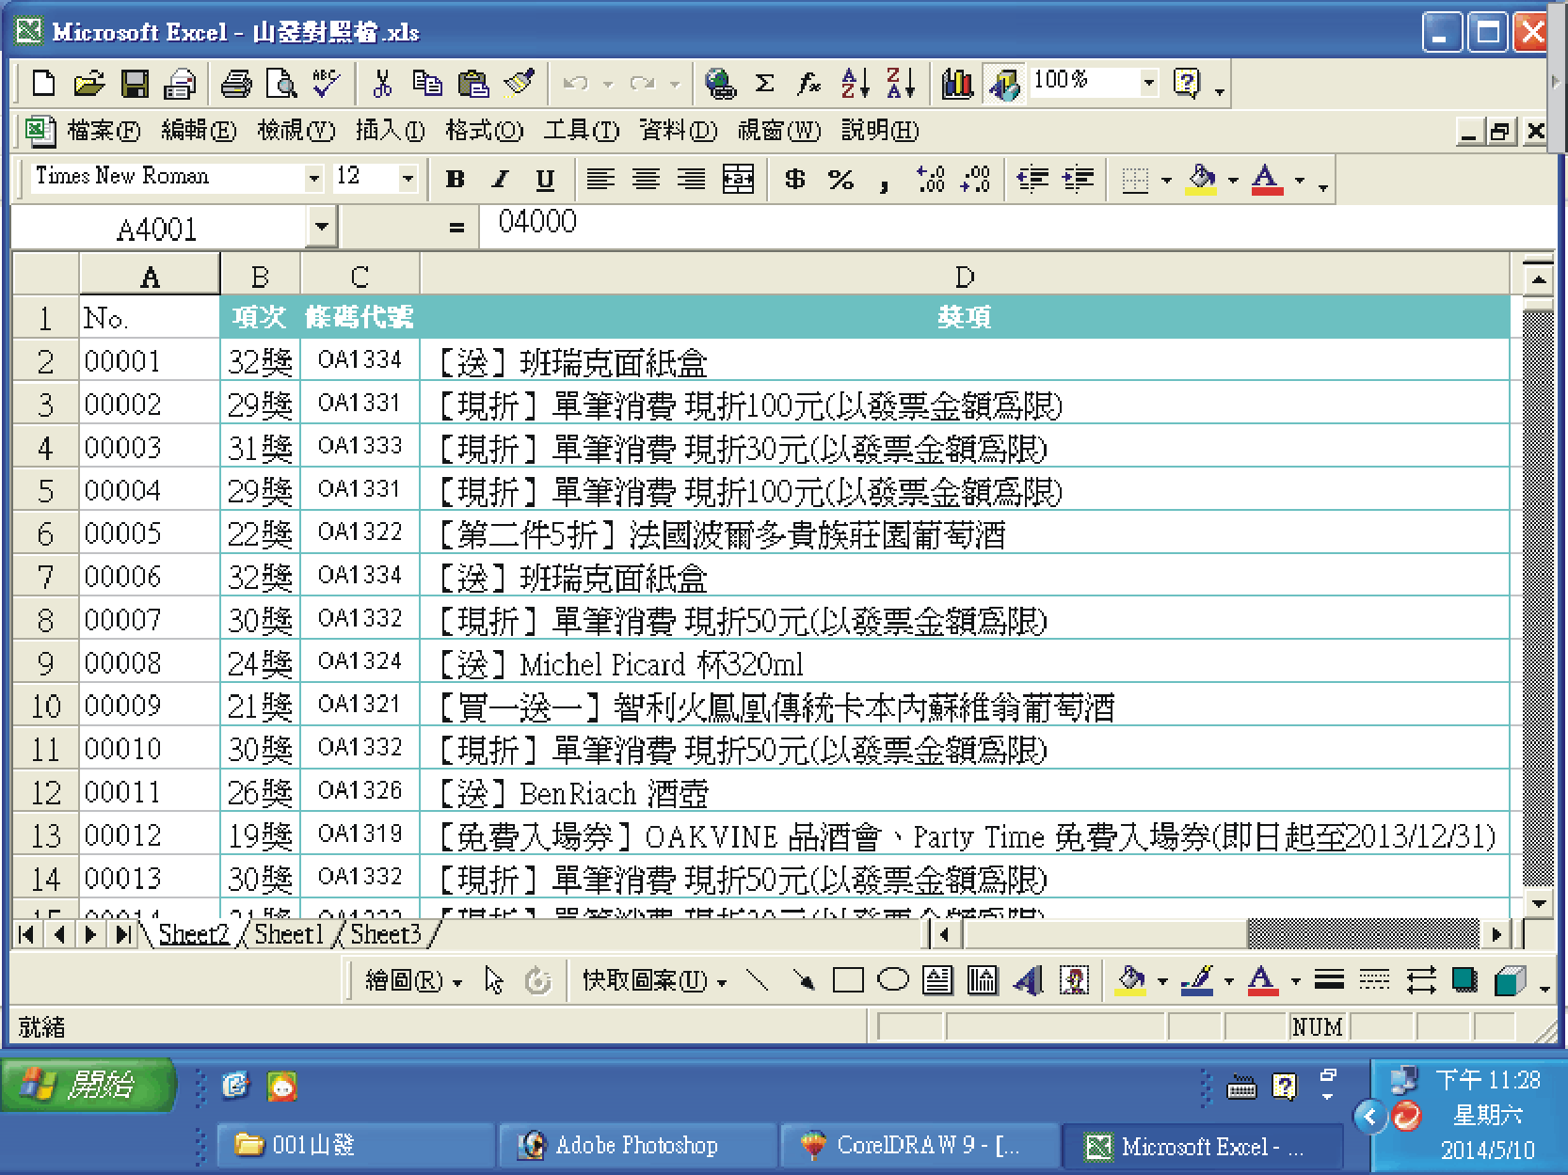
Task: Switch to CorelDRAW 9 taskbar button
Action: (919, 1145)
